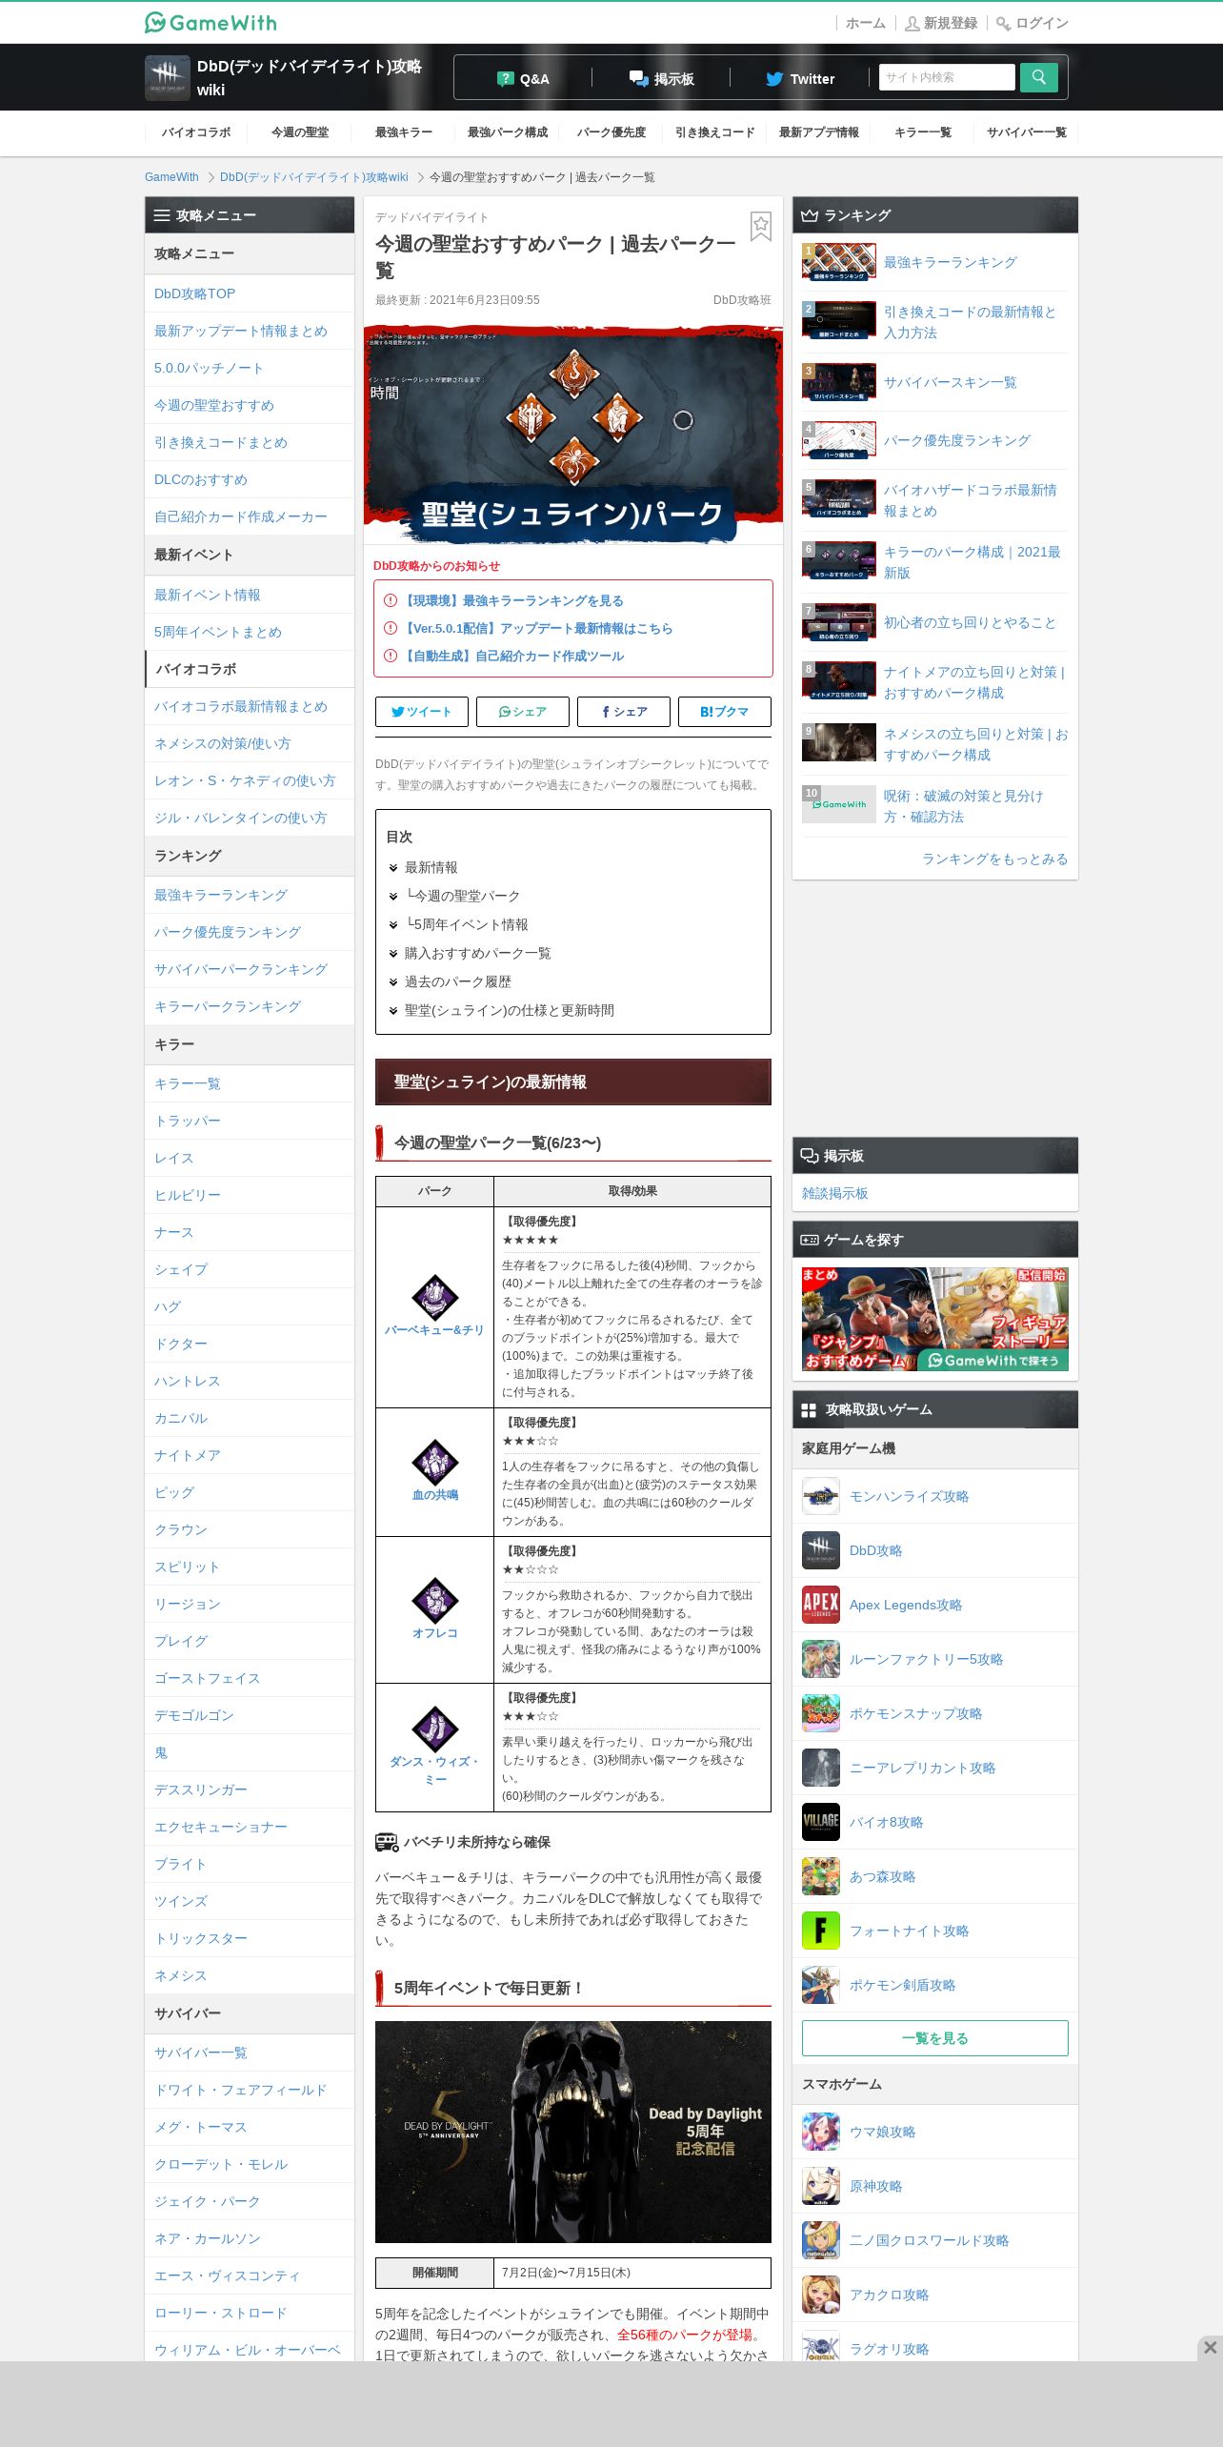Click the 原神攻略 game icon

[820, 2186]
